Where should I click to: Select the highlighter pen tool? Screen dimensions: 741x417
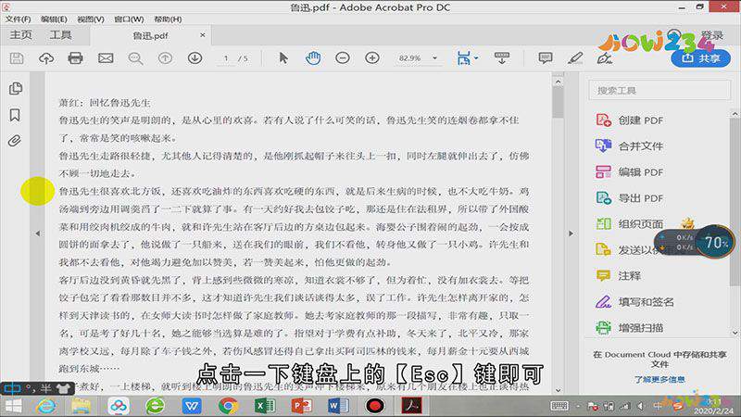574,58
